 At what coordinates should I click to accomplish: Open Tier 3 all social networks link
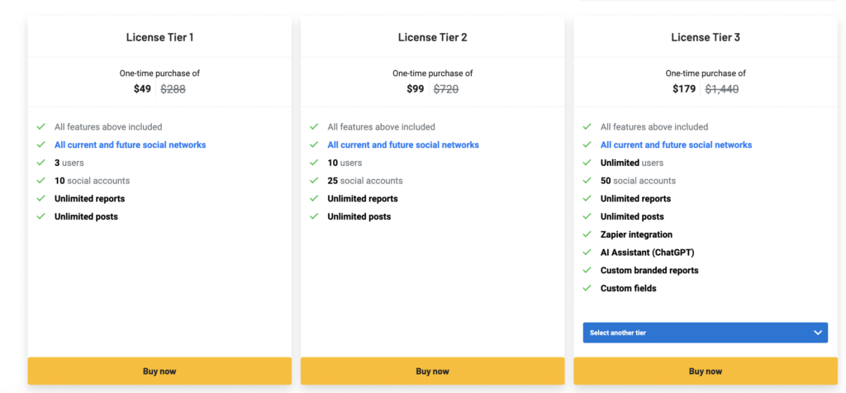(676, 144)
